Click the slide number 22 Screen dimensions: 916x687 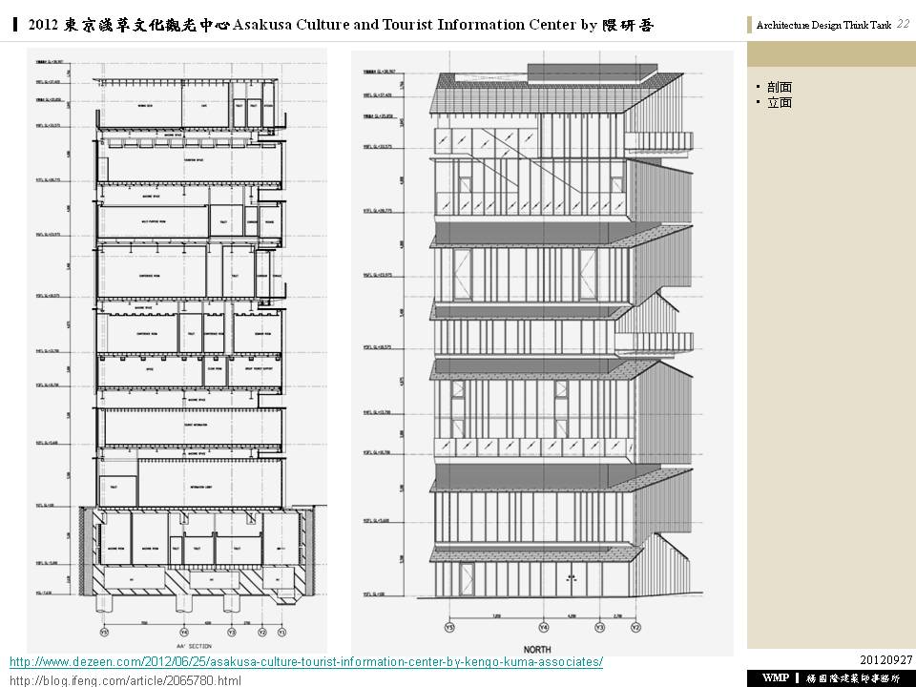point(902,25)
